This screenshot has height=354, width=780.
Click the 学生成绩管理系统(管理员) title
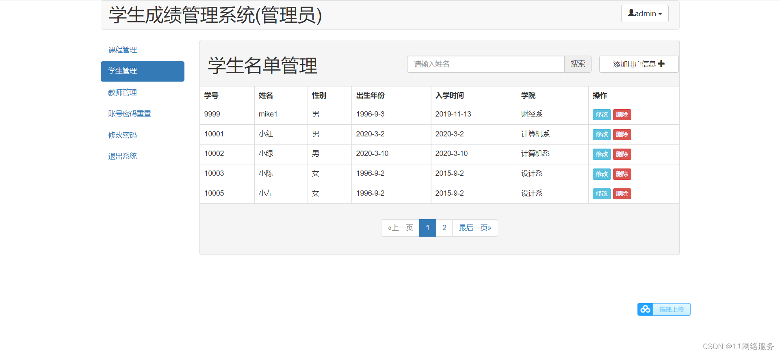coord(215,15)
